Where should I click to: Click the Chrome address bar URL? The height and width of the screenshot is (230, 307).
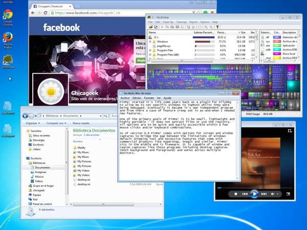pyautogui.click(x=87, y=13)
